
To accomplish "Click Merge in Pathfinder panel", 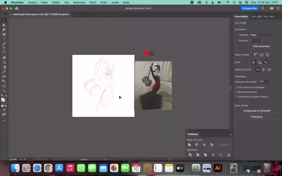I will [205, 154].
